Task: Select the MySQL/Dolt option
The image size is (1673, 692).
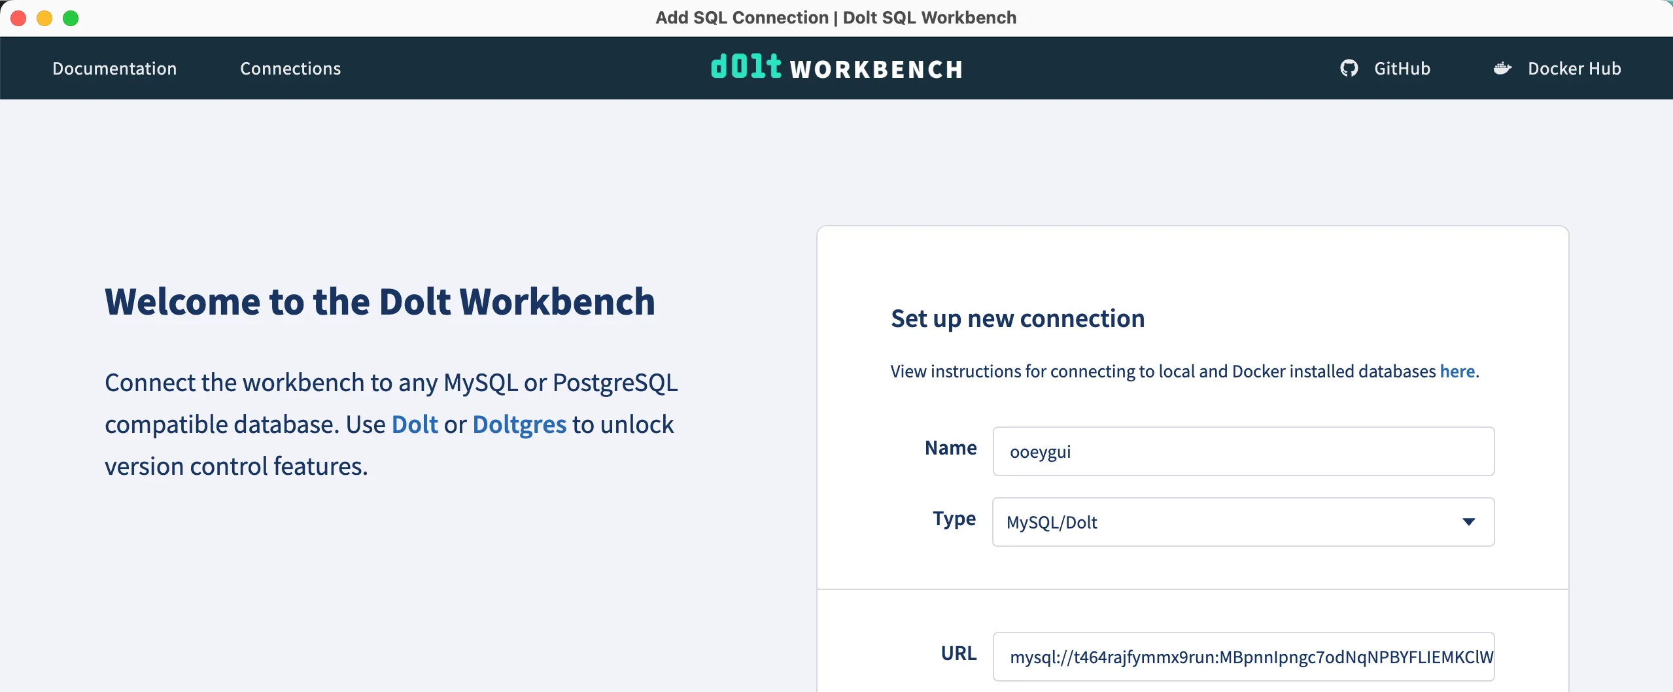Action: pos(1052,522)
